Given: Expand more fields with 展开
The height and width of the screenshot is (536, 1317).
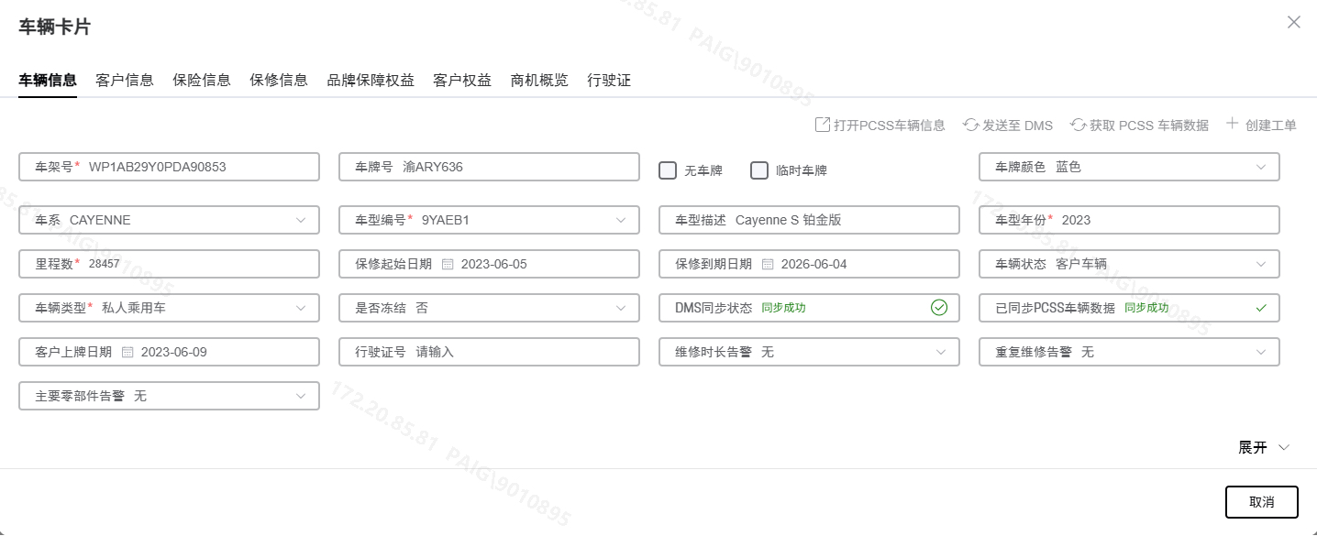Looking at the screenshot, I should click(x=1263, y=447).
